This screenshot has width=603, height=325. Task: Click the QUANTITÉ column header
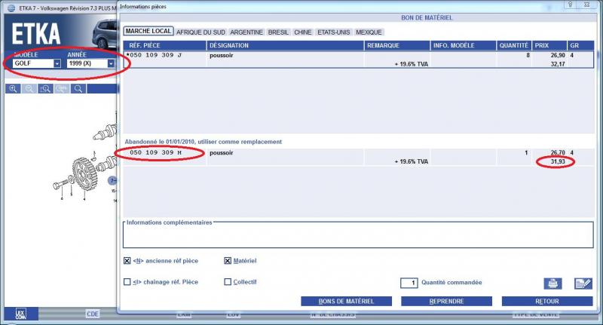pyautogui.click(x=514, y=45)
